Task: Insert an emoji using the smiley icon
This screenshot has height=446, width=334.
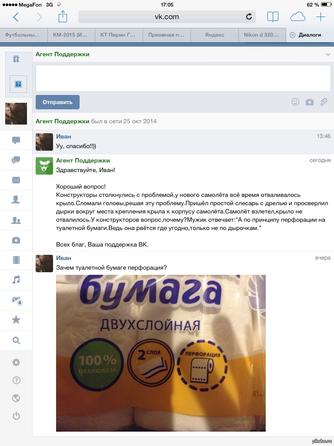Action: coord(295,102)
